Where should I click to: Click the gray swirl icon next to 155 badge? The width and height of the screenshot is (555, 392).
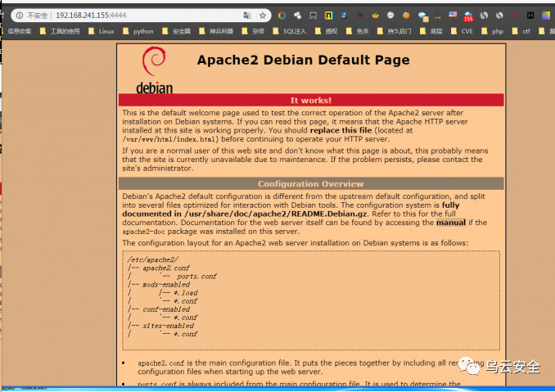click(484, 16)
